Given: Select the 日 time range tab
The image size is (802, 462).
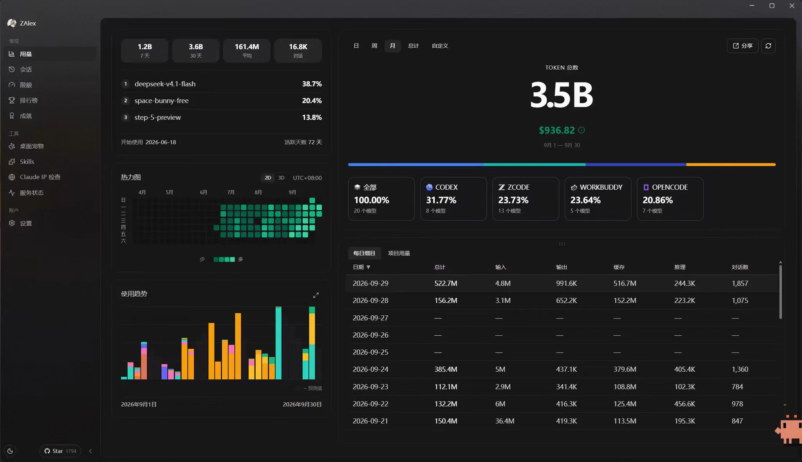Looking at the screenshot, I should [356, 46].
